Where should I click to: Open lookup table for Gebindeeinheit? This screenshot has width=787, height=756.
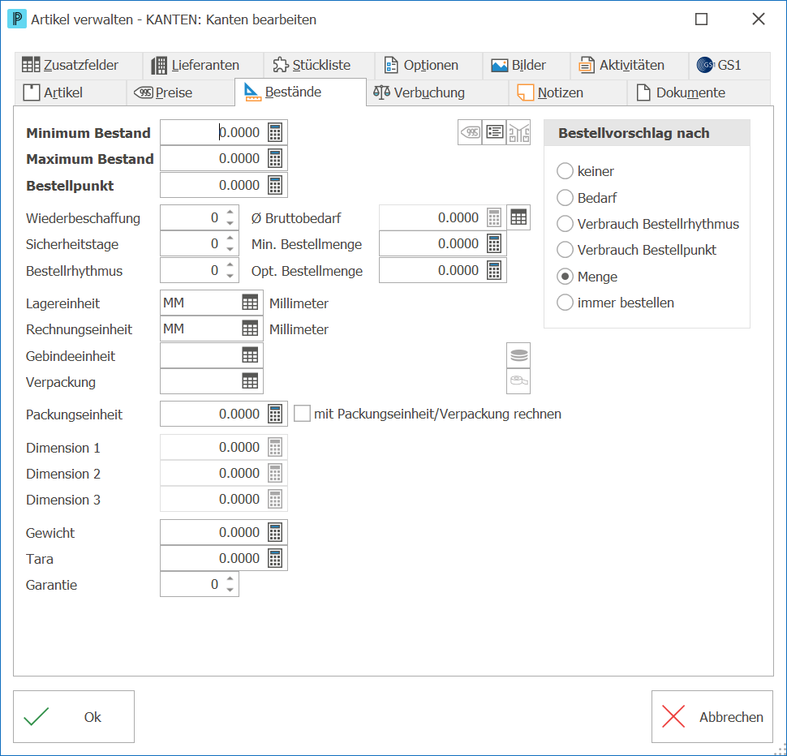(250, 355)
